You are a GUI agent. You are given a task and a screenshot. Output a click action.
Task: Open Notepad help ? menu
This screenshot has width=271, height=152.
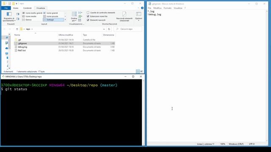185,8
